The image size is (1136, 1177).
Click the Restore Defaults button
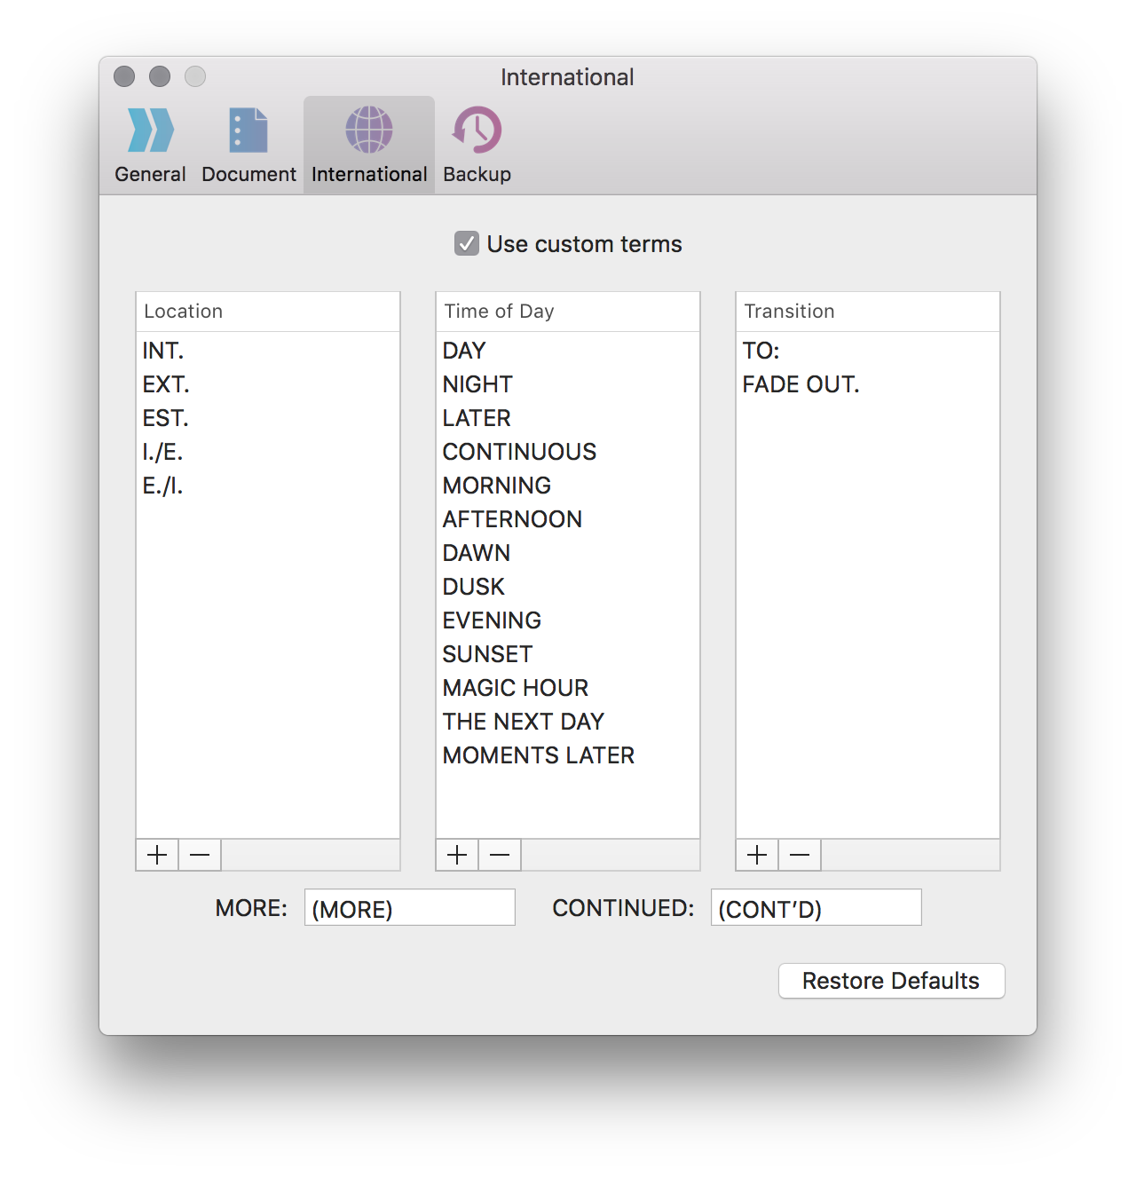pos(891,981)
